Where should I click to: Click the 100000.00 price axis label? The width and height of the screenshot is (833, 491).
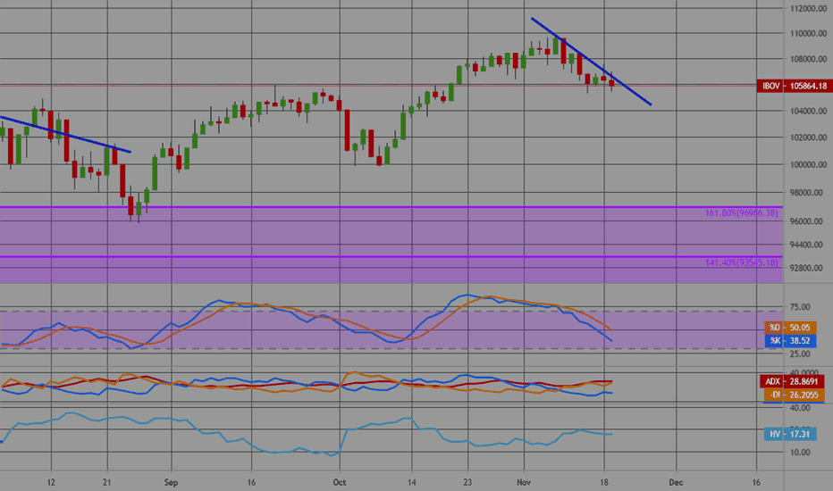click(808, 164)
